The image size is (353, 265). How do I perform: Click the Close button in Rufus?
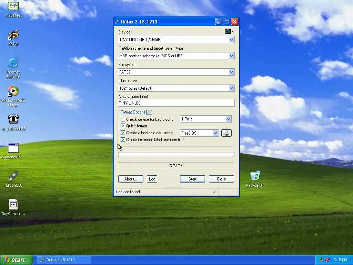(221, 179)
